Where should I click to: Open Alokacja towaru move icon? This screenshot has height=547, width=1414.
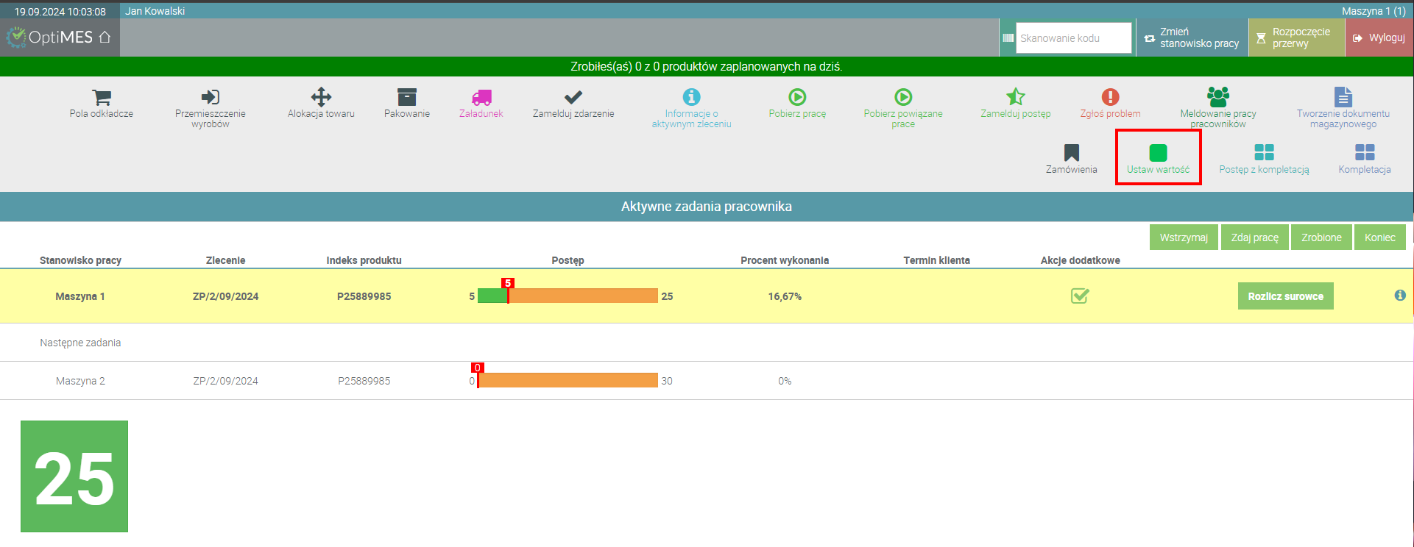321,97
